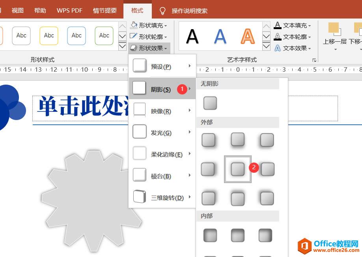Expand the 三维旋转(D) submenu
362x257 pixels.
point(162,197)
